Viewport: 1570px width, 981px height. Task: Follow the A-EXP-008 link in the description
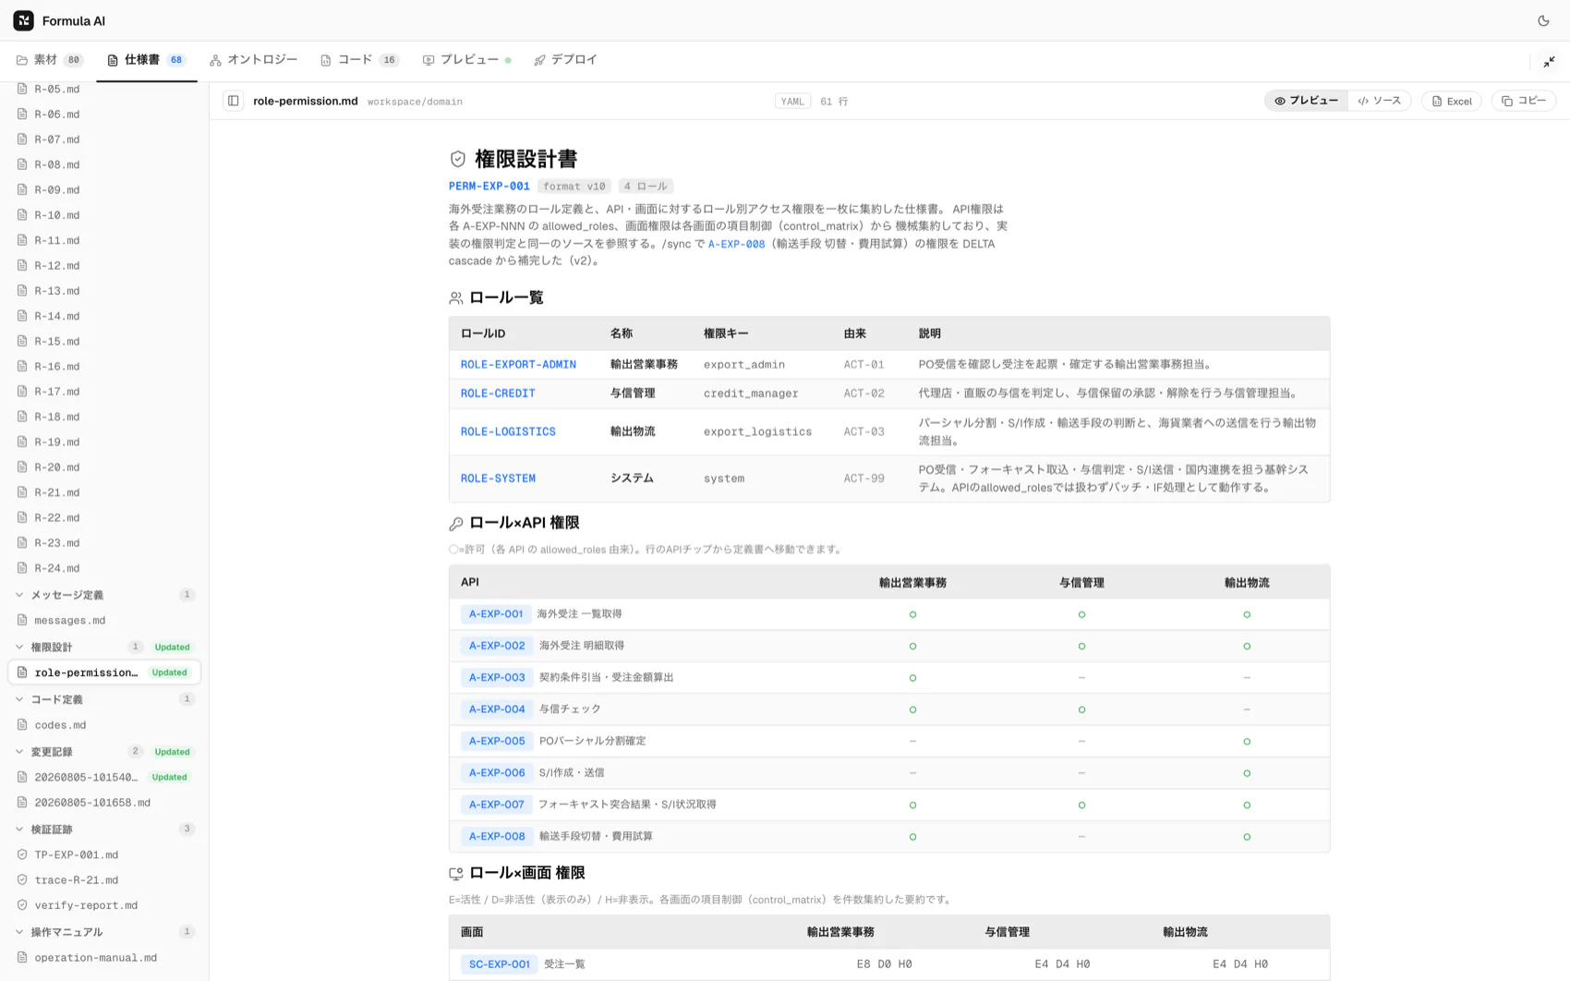[x=736, y=244]
